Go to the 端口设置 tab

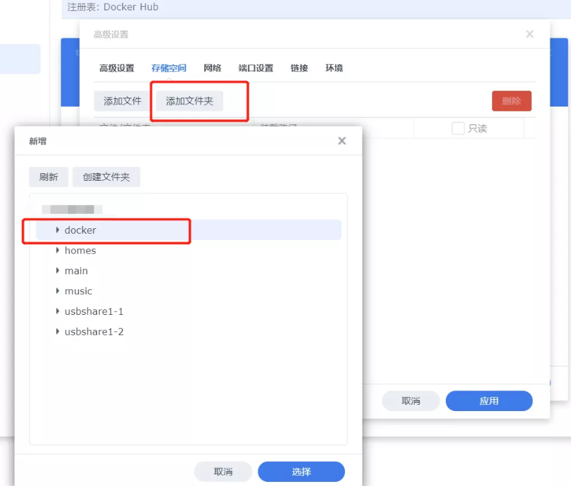[x=256, y=68]
